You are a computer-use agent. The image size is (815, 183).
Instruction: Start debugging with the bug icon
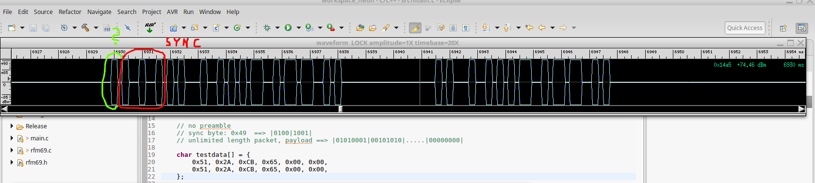267,28
